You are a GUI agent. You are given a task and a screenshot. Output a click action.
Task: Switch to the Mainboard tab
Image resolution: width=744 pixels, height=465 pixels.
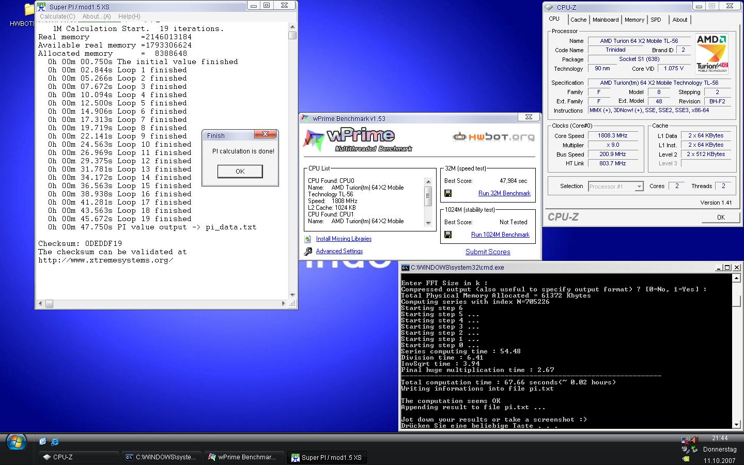click(606, 20)
